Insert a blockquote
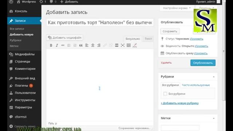 point(81,45)
